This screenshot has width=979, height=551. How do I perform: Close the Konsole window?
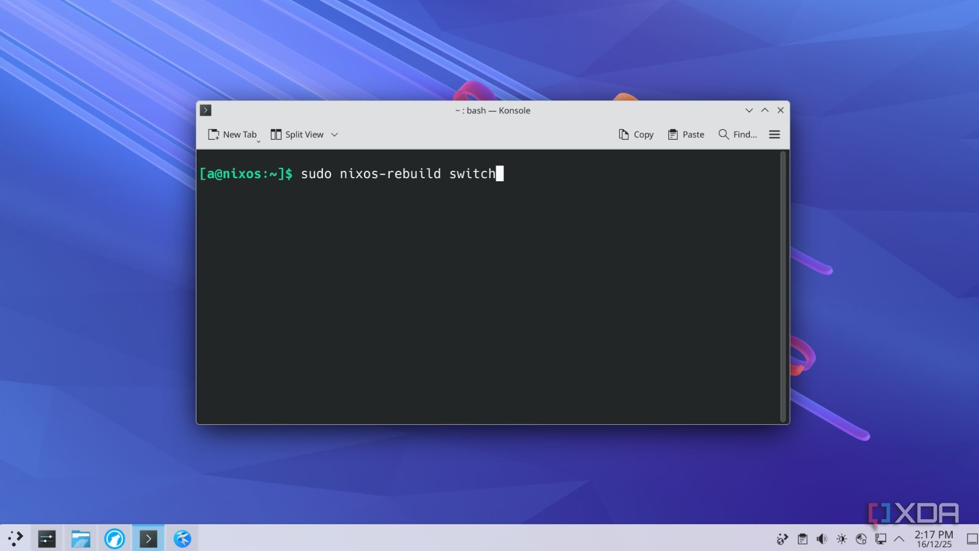781,110
